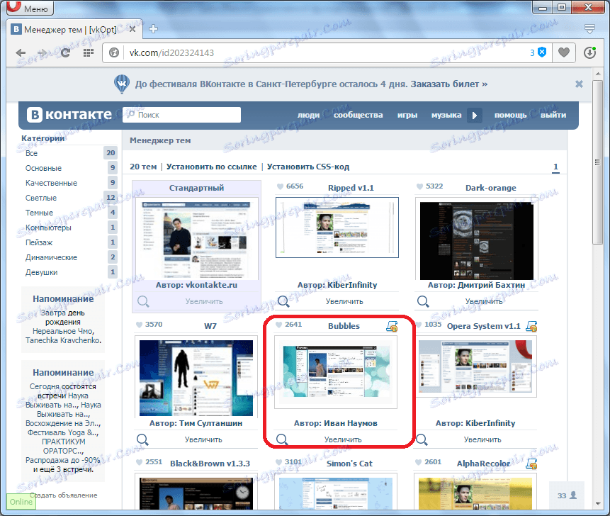Image resolution: width=610 pixels, height=516 pixels.
Task: Select the Светлые category
Action: click(69, 198)
